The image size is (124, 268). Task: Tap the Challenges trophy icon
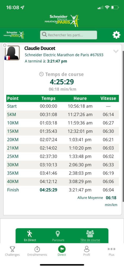[x=12, y=249]
